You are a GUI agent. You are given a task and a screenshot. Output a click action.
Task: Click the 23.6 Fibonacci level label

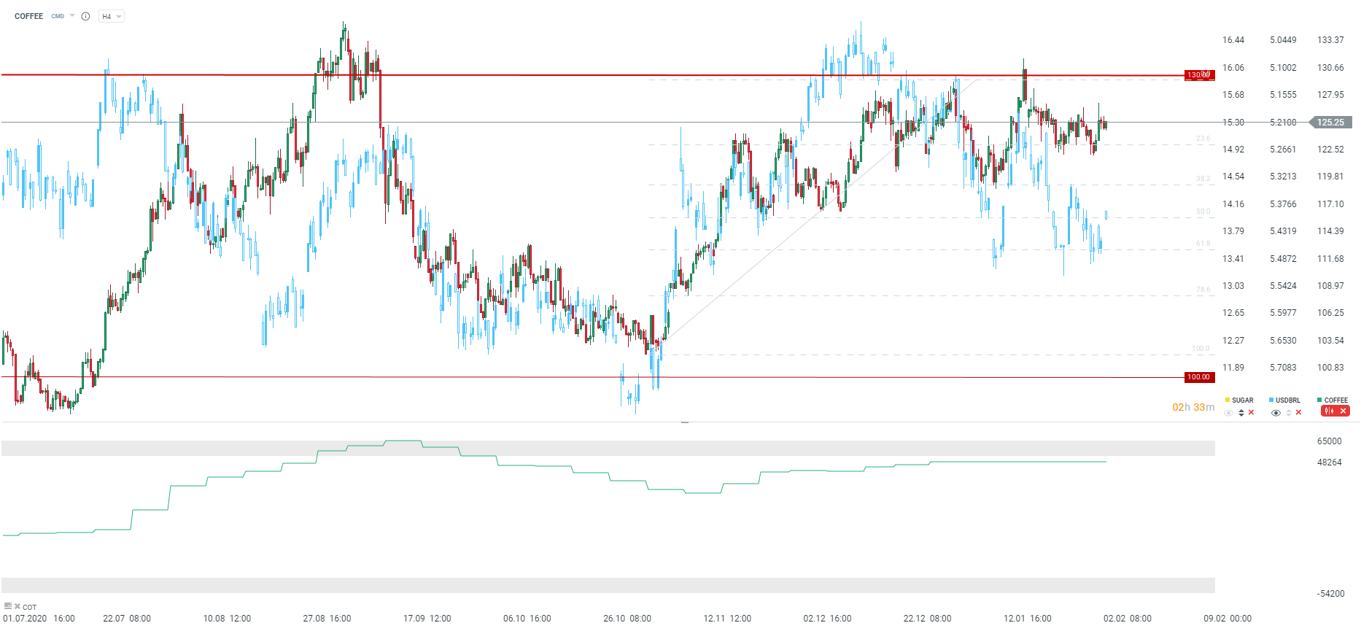point(1203,139)
